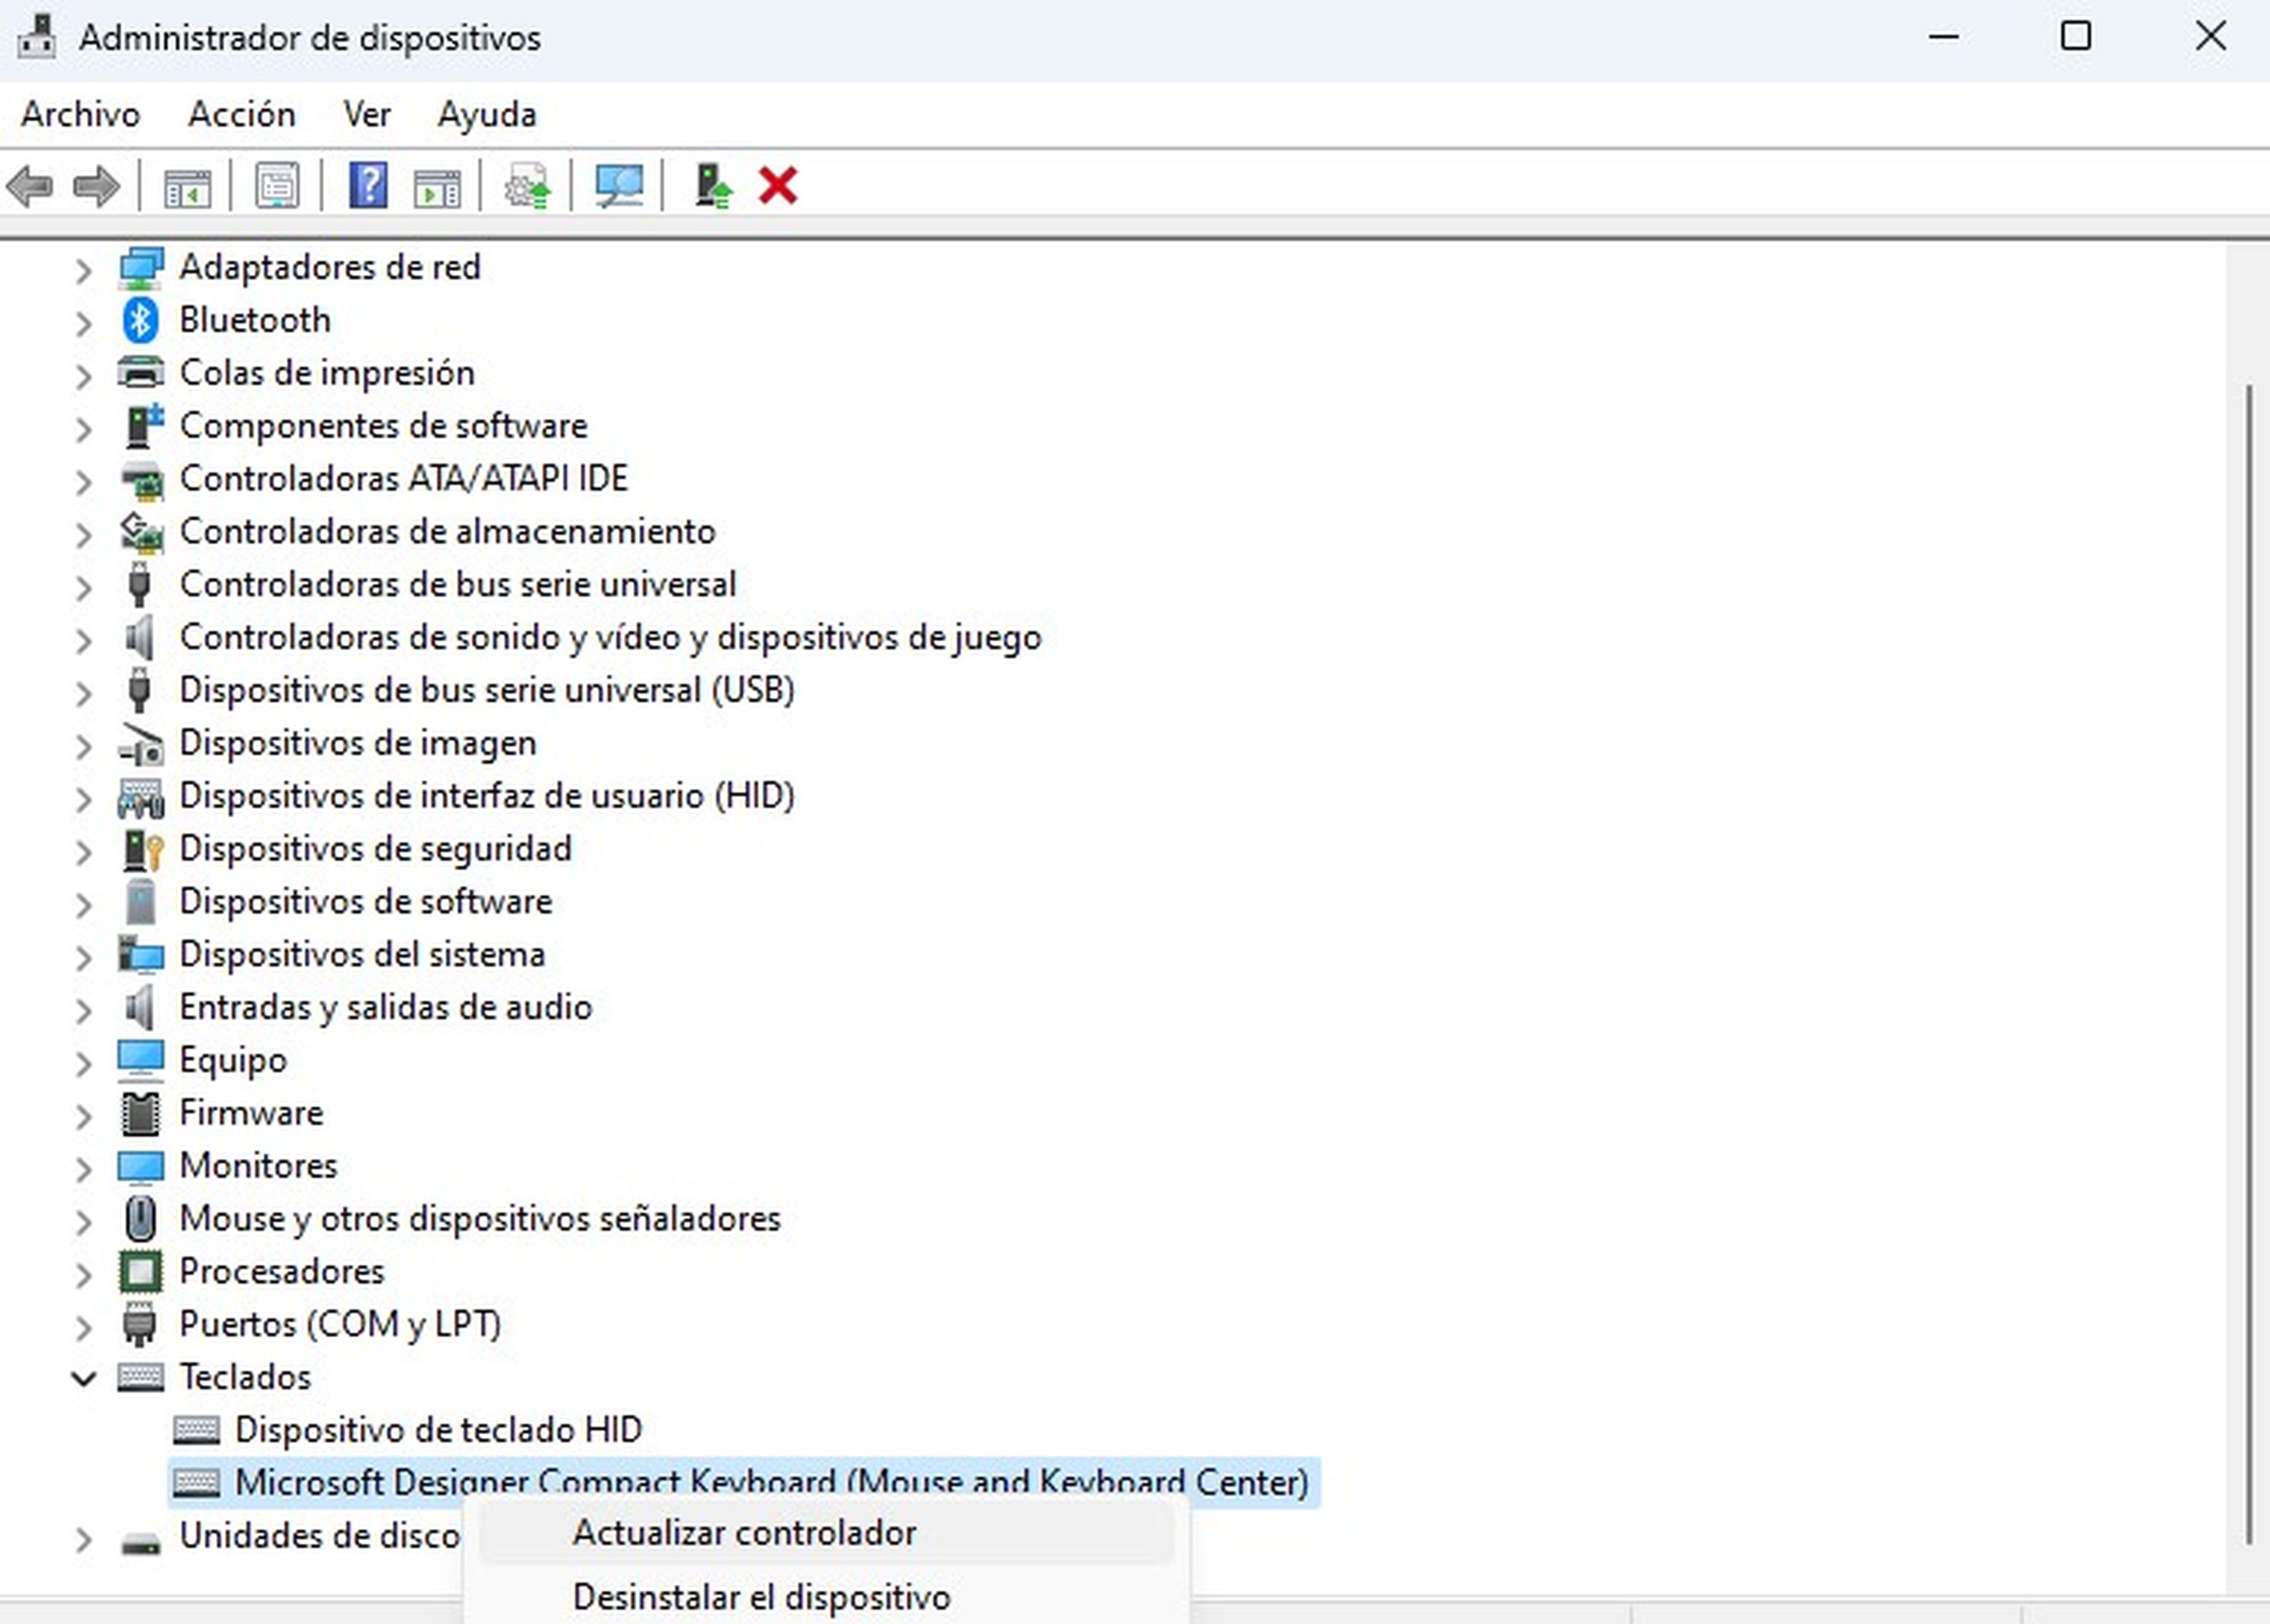Open the Acción menu
This screenshot has height=1624, width=2270.
tap(241, 114)
